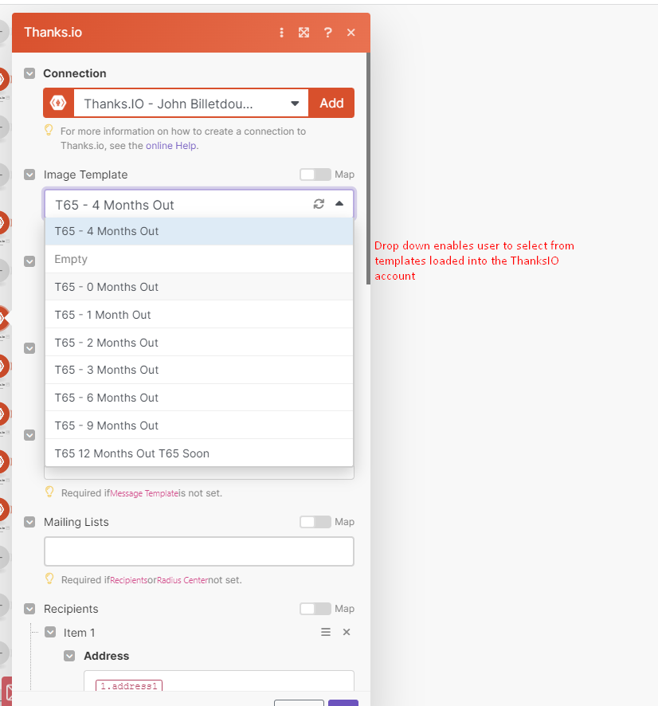Collapse the Image Template dropdown arrow
The image size is (658, 706).
click(x=339, y=204)
